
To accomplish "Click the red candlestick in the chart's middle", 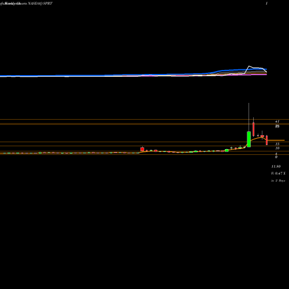I will 142,149.
